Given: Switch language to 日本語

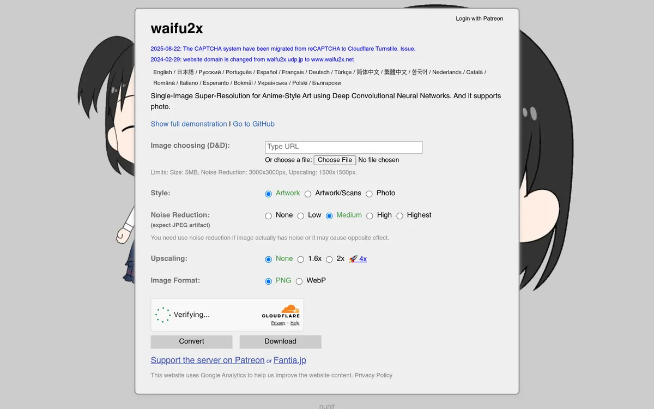Looking at the screenshot, I should click(x=185, y=72).
